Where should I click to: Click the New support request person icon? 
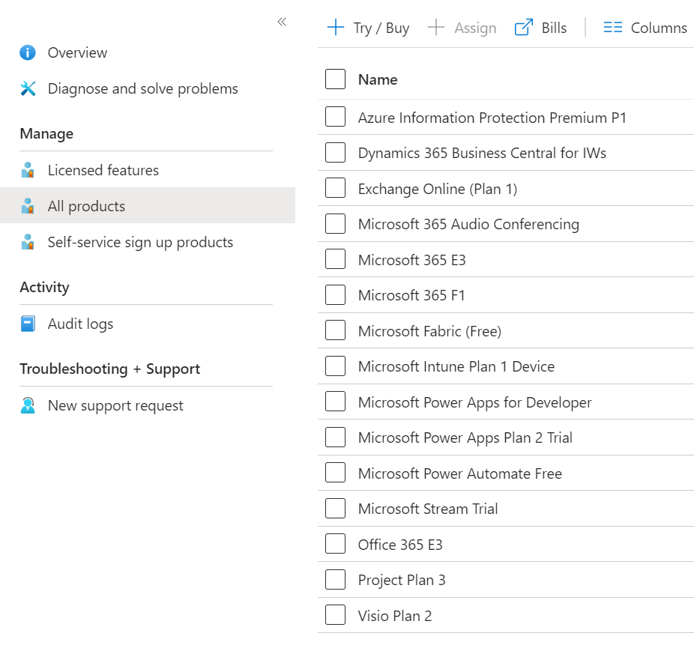click(28, 405)
